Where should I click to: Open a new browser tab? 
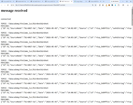point(104,1)
